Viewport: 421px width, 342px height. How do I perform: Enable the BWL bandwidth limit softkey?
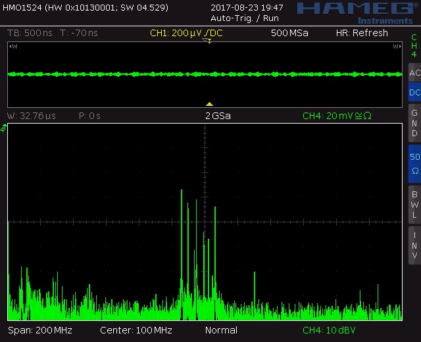point(414,204)
